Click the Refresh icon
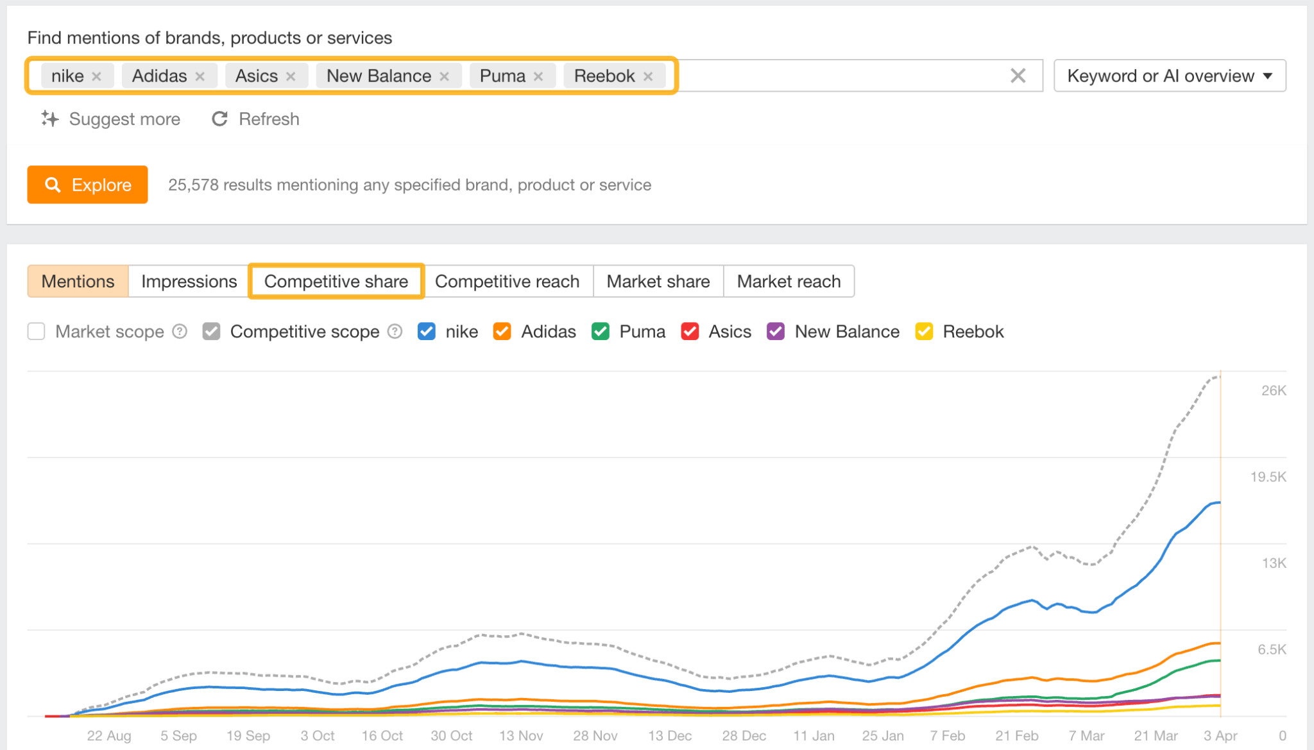Image resolution: width=1314 pixels, height=750 pixels. pyautogui.click(x=220, y=119)
